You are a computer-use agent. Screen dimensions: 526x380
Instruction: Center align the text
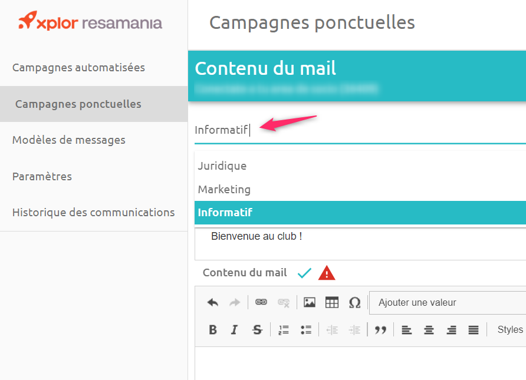point(429,330)
